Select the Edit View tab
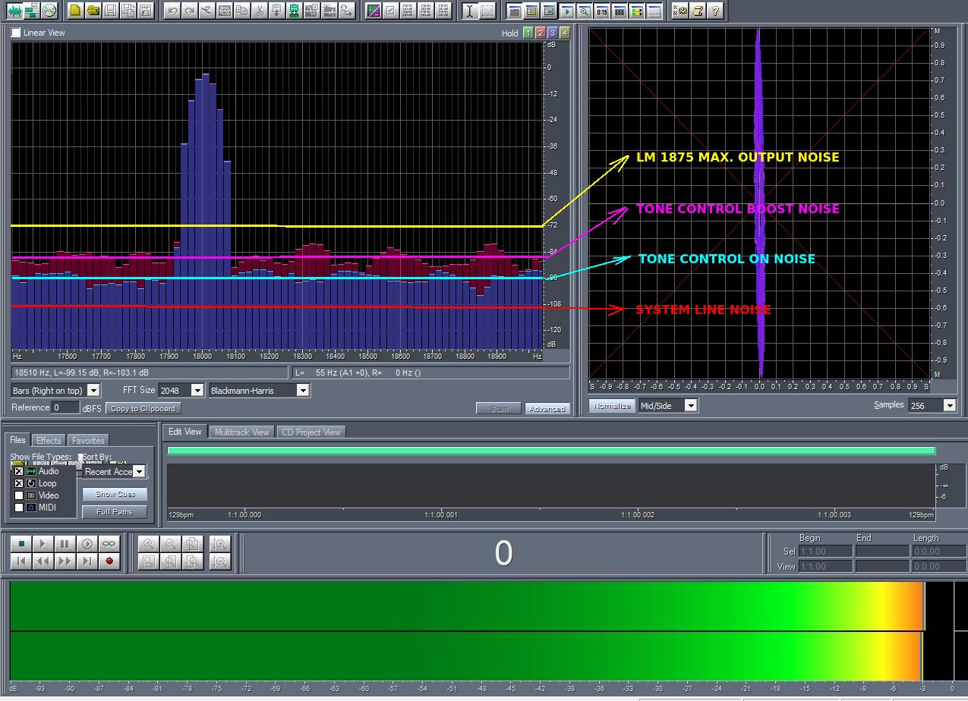This screenshot has height=701, width=968. (x=184, y=432)
